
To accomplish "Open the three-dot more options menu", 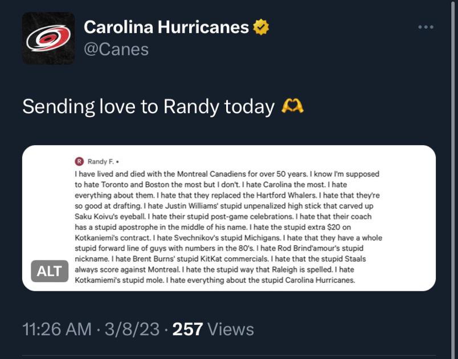I will 426,27.
